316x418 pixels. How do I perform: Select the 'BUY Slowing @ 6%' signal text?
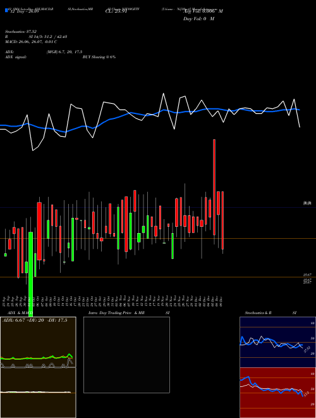tap(99, 57)
